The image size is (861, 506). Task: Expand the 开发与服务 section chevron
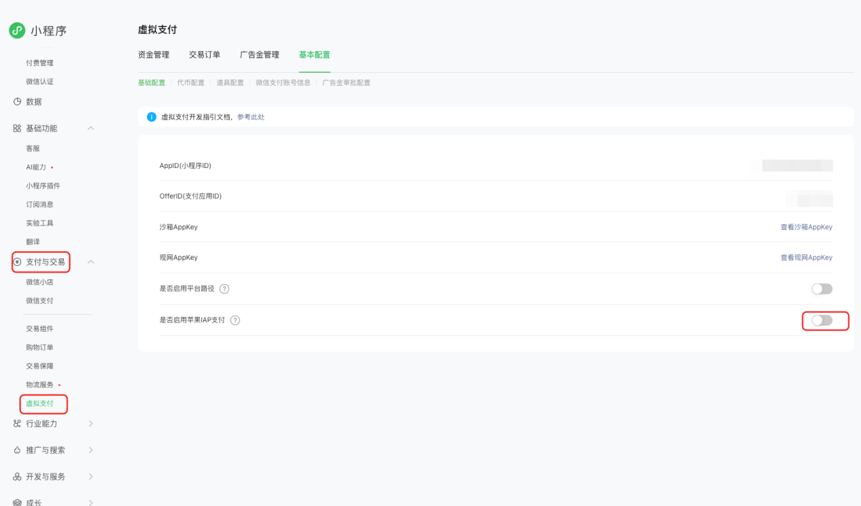(91, 477)
